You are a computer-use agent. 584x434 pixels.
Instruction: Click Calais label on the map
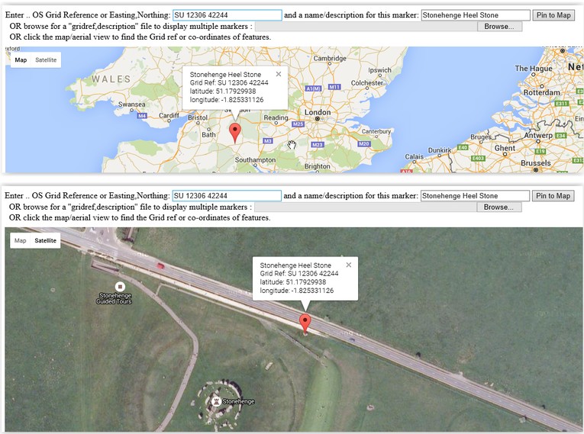pyautogui.click(x=415, y=156)
